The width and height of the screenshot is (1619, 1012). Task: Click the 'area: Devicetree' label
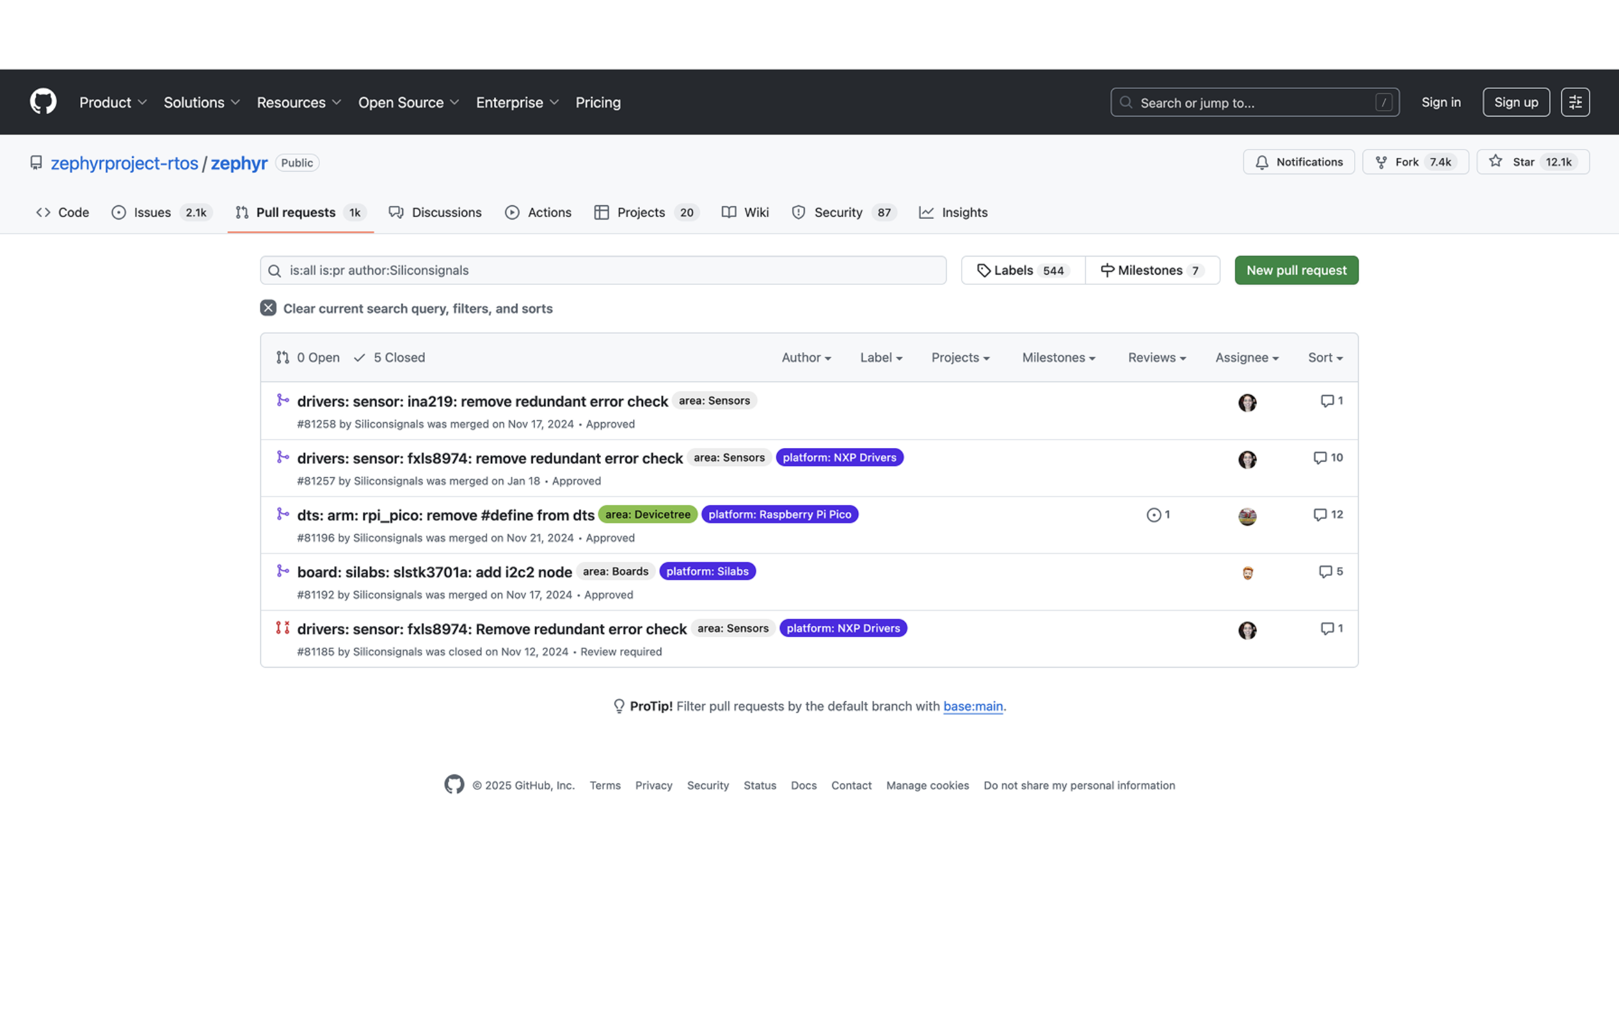(647, 515)
